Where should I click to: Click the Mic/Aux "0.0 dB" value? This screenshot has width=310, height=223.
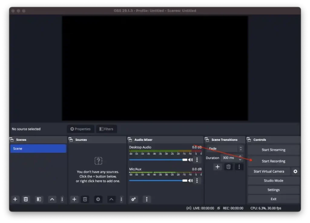pos(197,169)
